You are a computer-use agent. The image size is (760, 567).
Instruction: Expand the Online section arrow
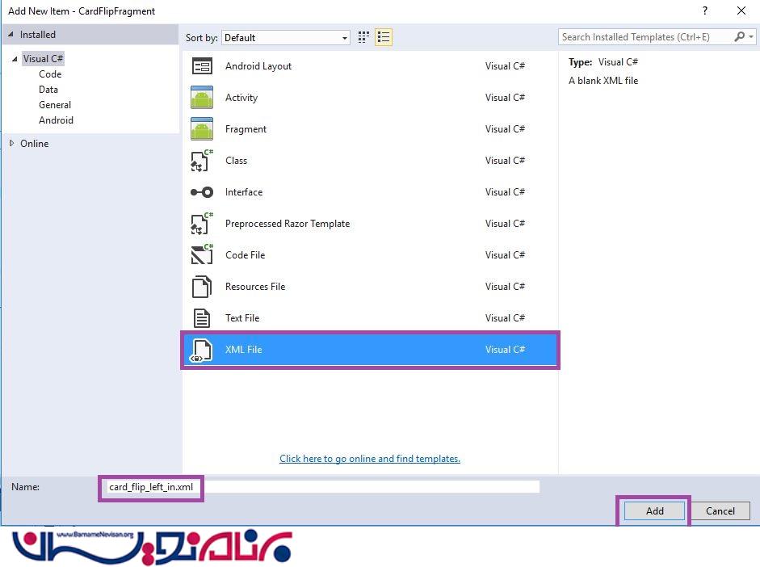point(11,143)
